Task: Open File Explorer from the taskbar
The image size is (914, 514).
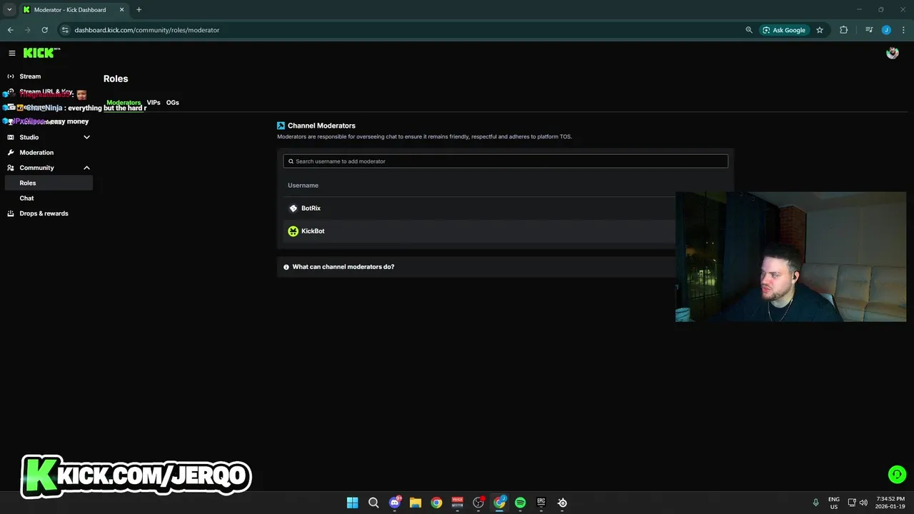Action: (416, 503)
